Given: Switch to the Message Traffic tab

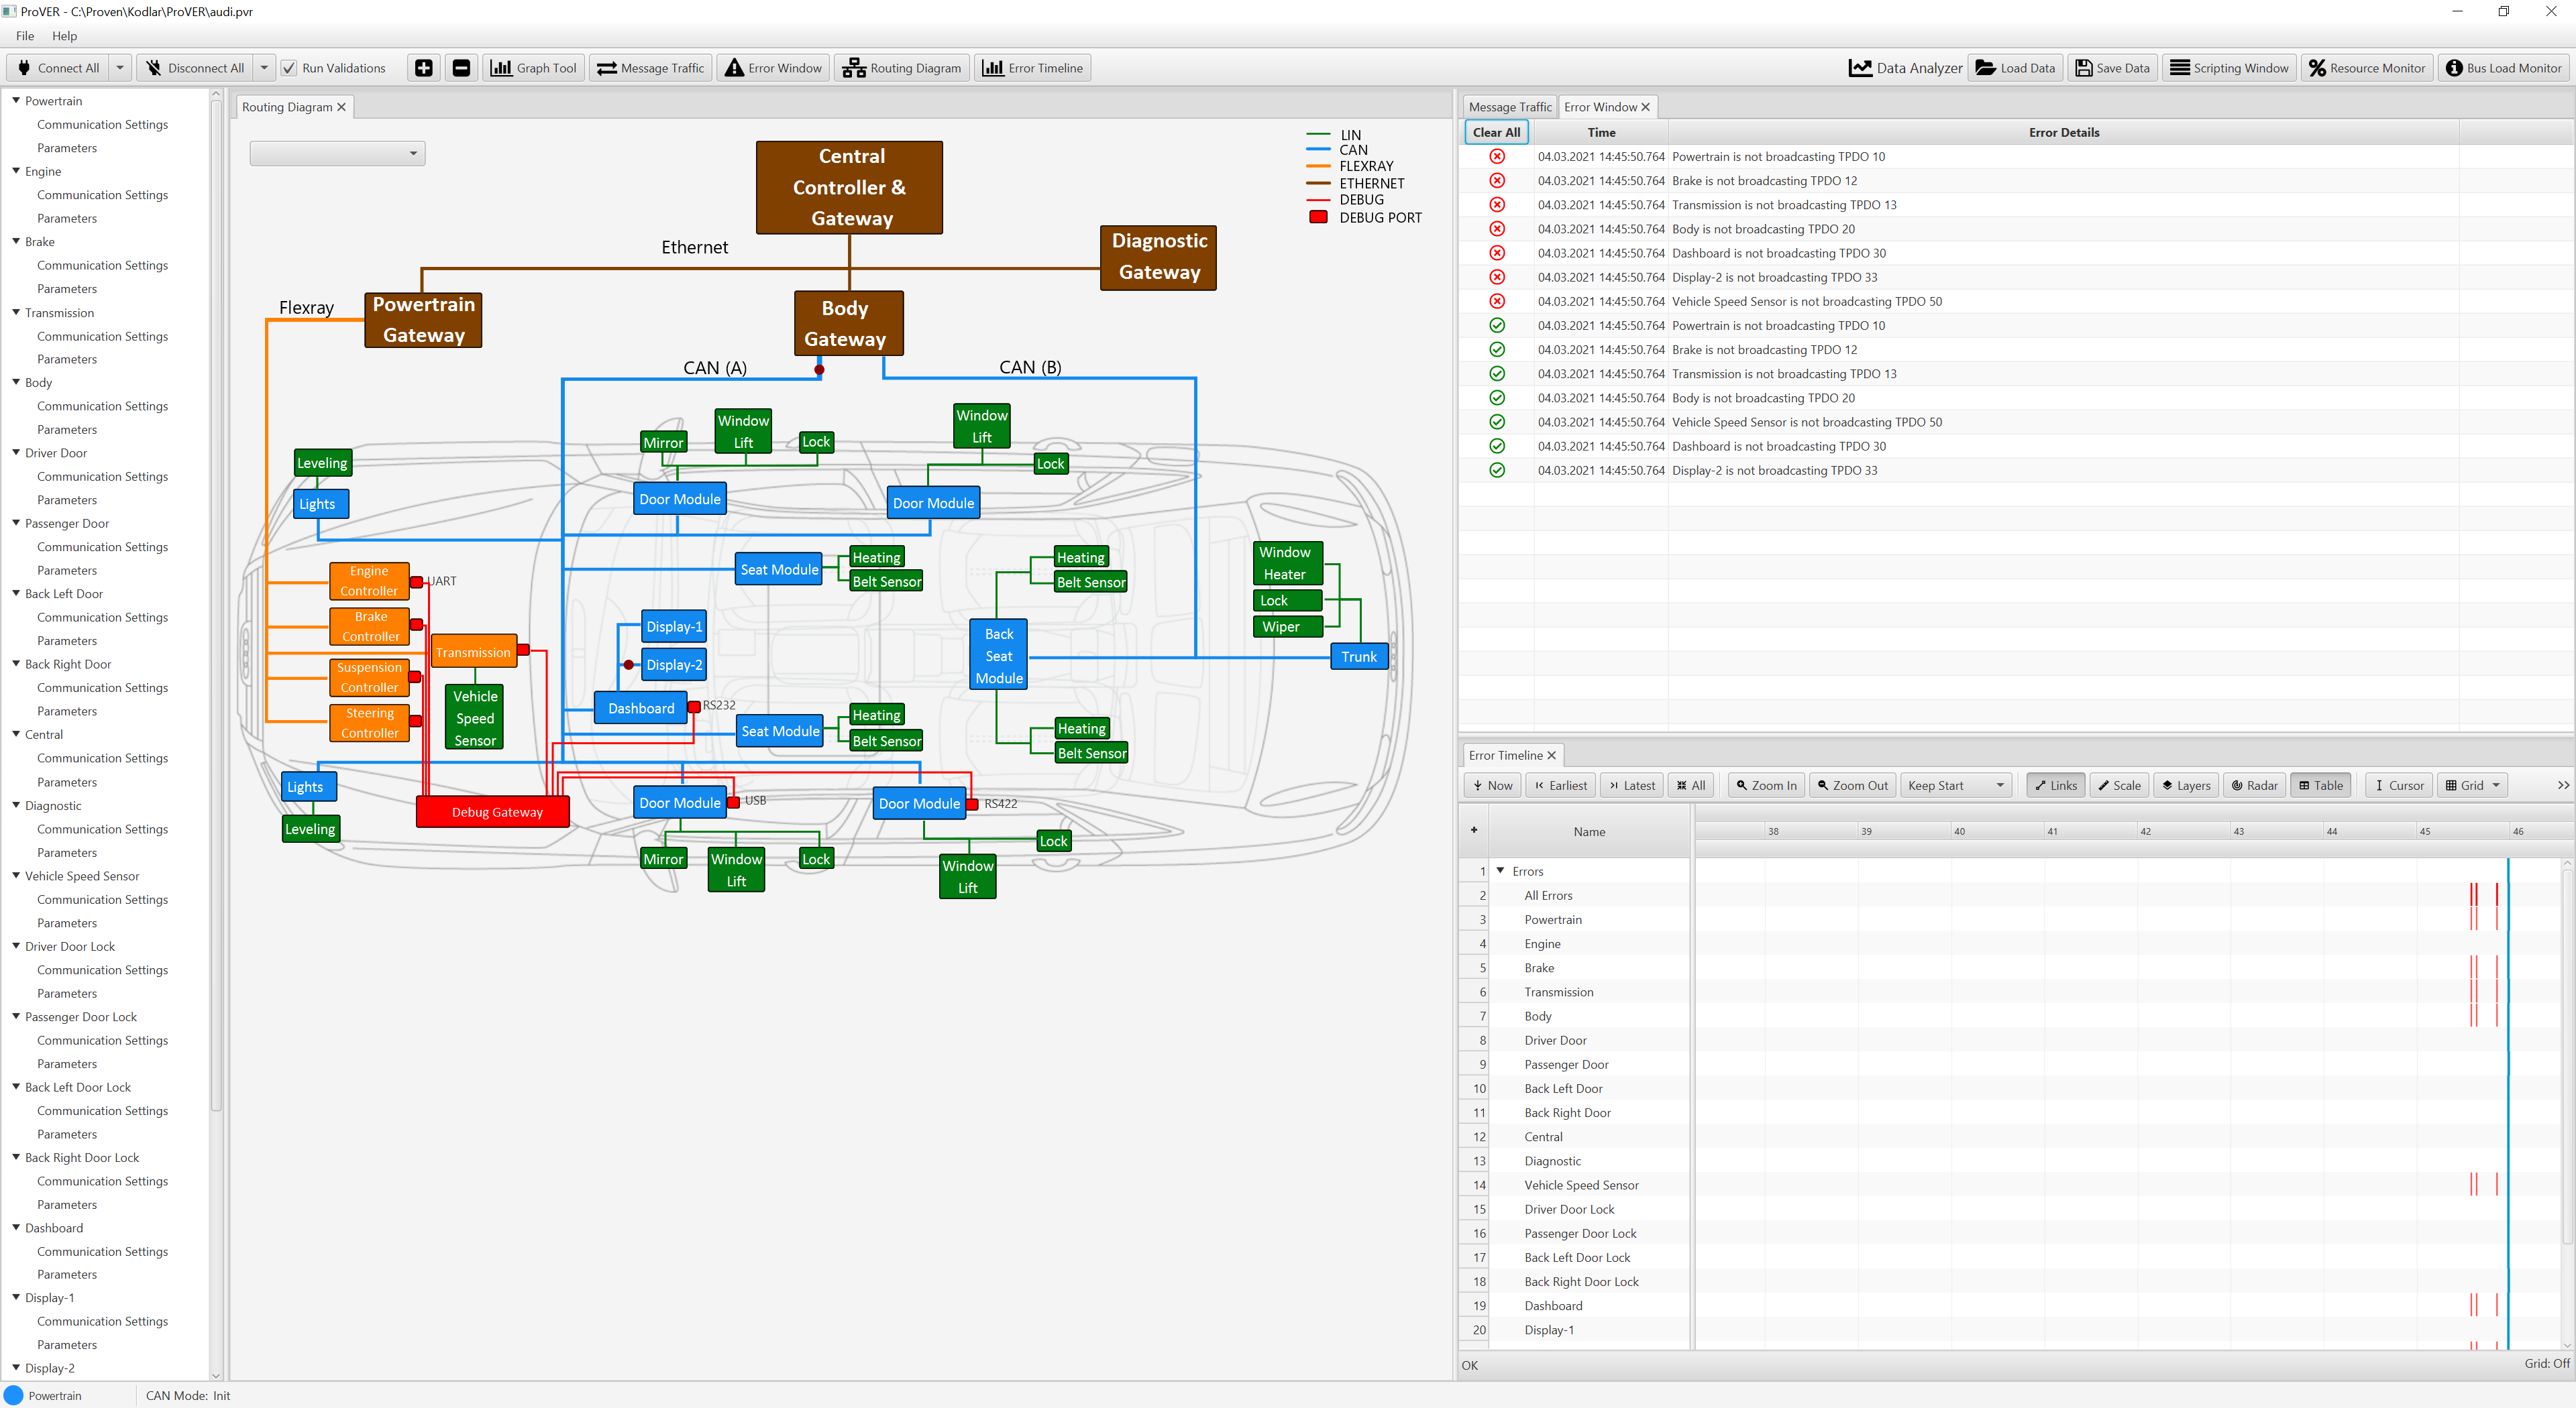Looking at the screenshot, I should pos(1509,107).
